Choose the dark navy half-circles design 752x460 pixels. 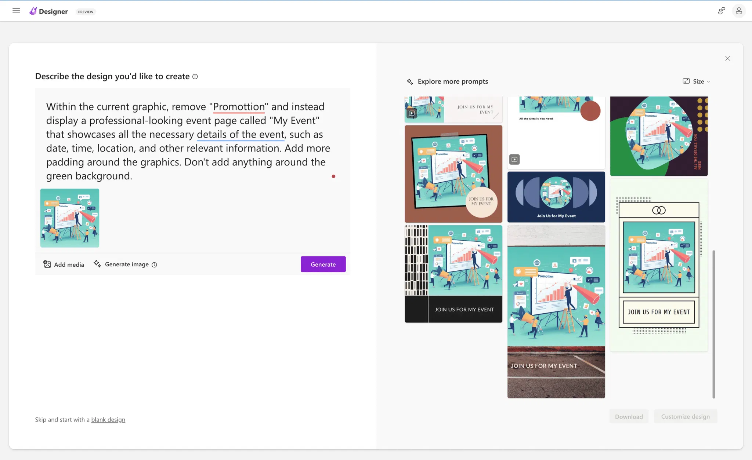tap(556, 197)
